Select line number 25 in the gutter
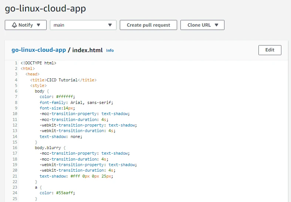The width and height of the screenshot is (291, 202). click(x=15, y=199)
